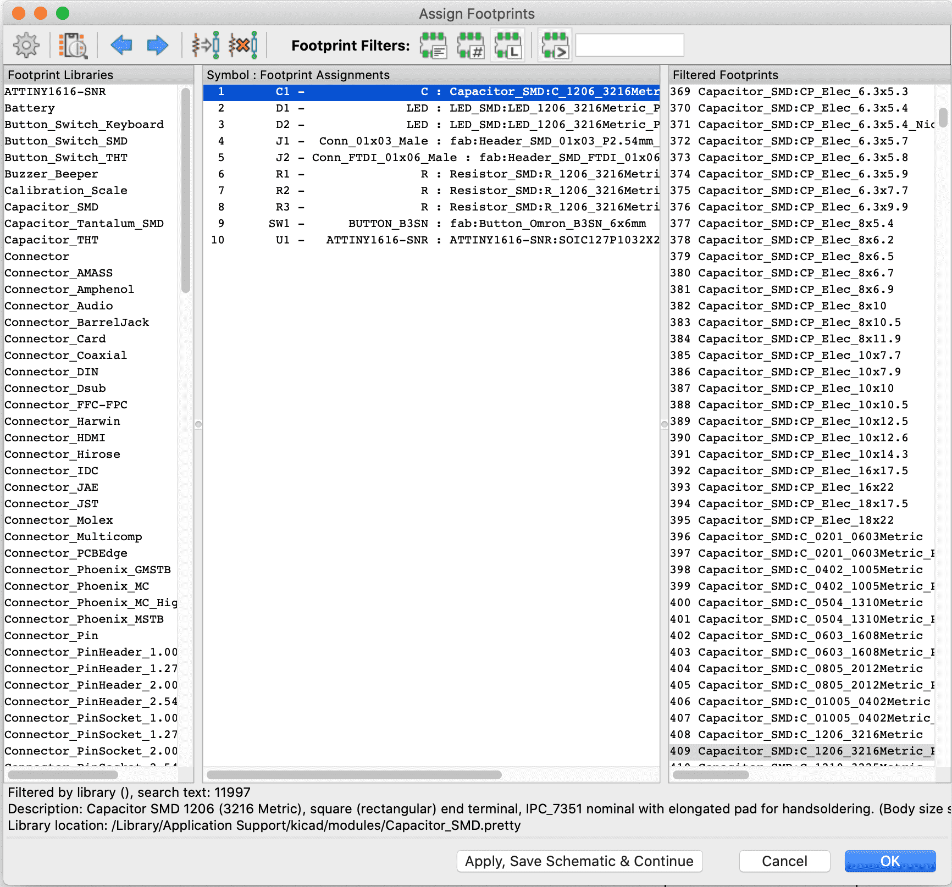Viewport: 952px width, 887px height.
Task: Select footprint 377 CP_Elec_8x5.4
Action: (x=802, y=223)
